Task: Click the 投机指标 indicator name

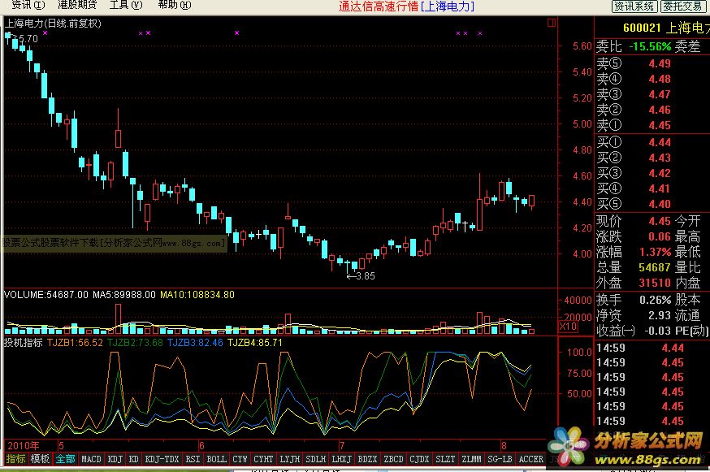Action: click(23, 343)
